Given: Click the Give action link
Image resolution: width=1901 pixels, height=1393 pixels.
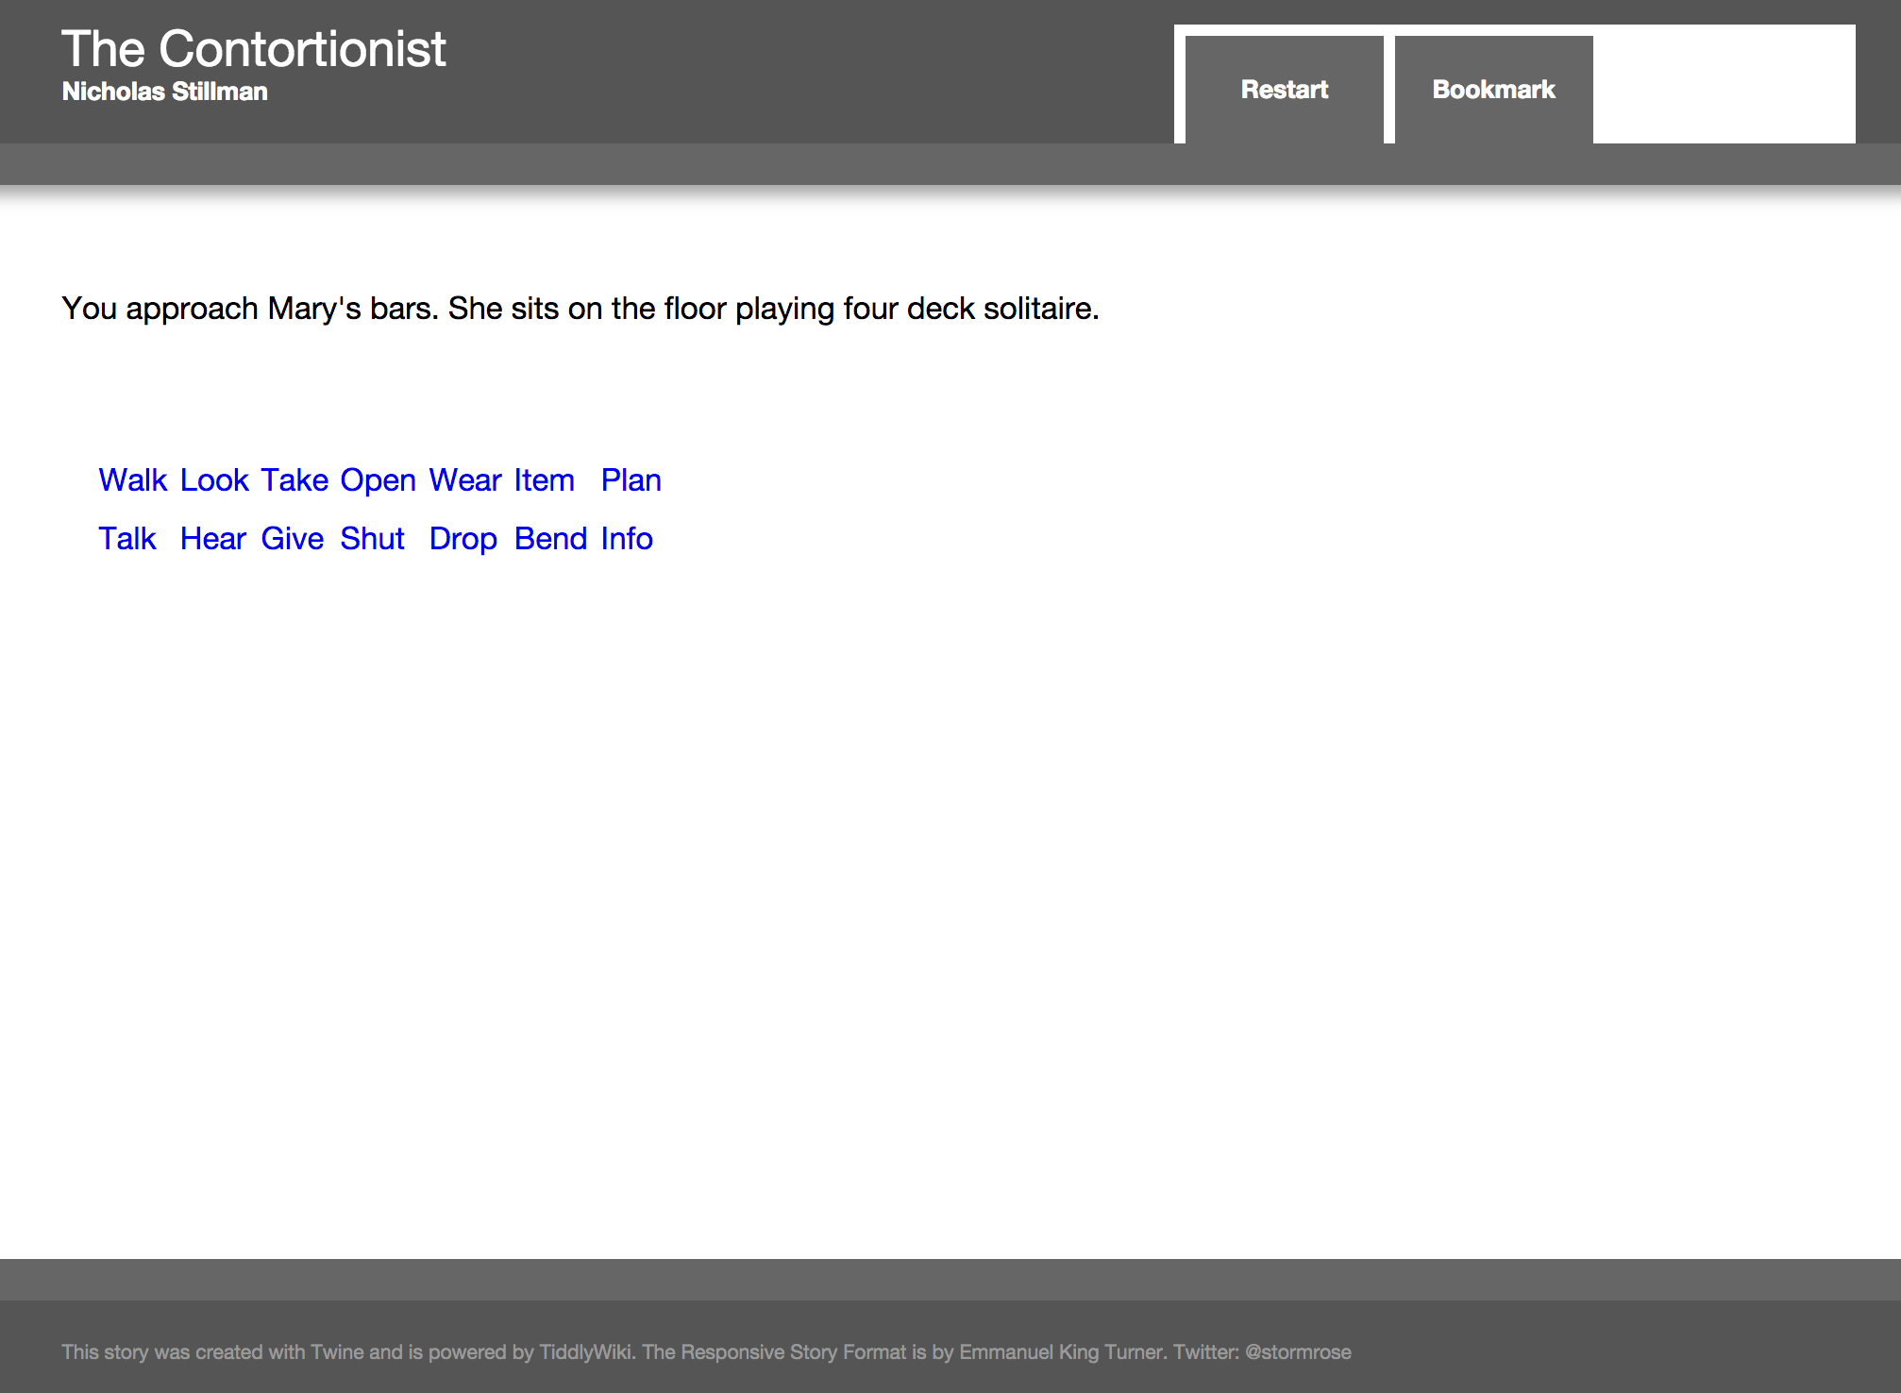Looking at the screenshot, I should pyautogui.click(x=293, y=539).
